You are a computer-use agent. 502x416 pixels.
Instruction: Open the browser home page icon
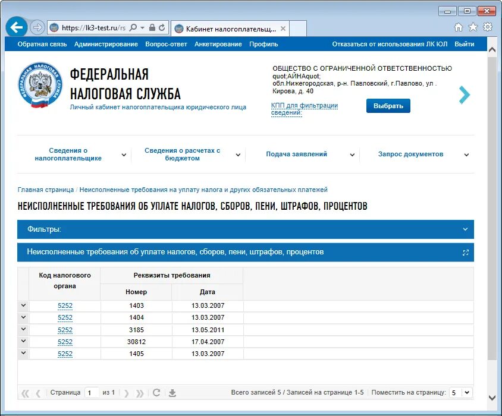(x=459, y=27)
